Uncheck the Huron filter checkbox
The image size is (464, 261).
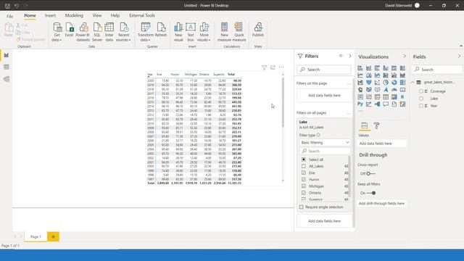pos(304,179)
